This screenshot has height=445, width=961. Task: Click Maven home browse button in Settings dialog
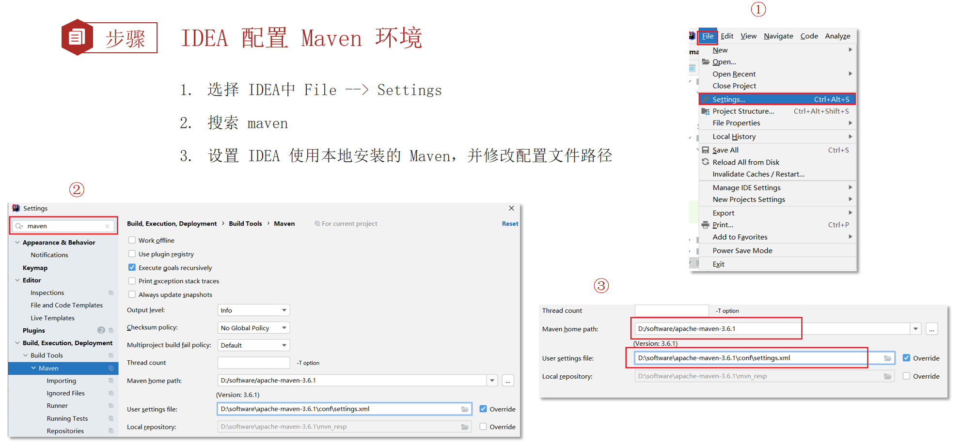(508, 381)
